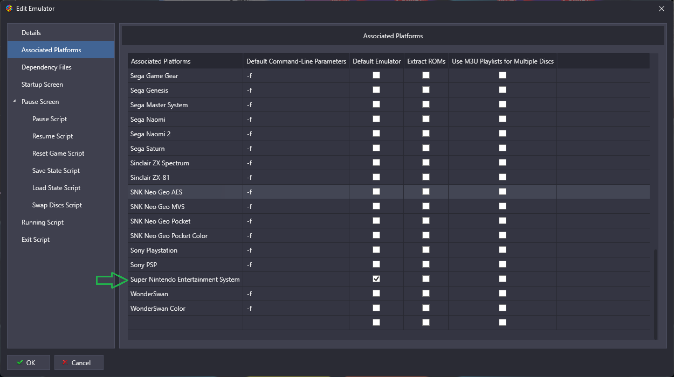Screen dimensions: 674x377
Task: Click the red X icon on Cancel
Action: (65, 362)
